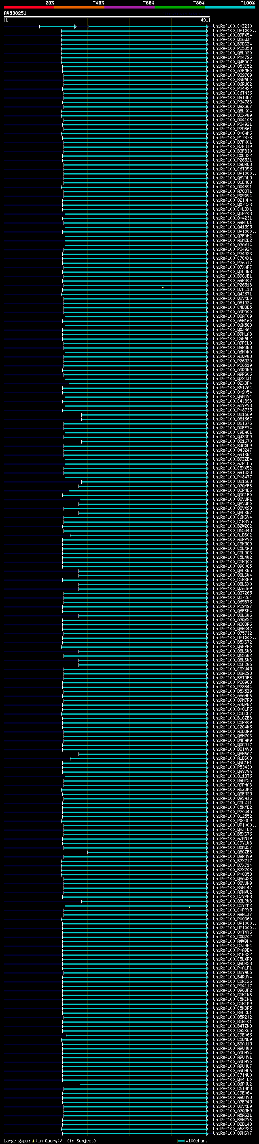
Task: Click the Large gaps legend text
Action: [x=17, y=1140]
